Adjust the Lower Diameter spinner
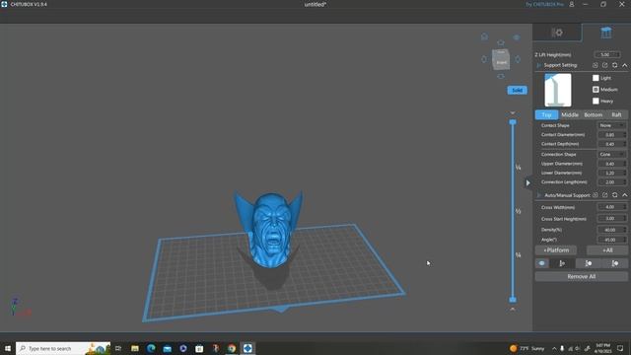This screenshot has width=631, height=355. tap(611, 173)
